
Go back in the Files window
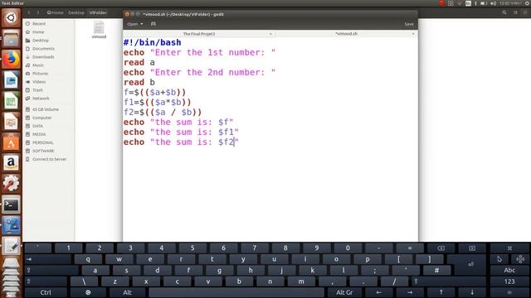29,12
